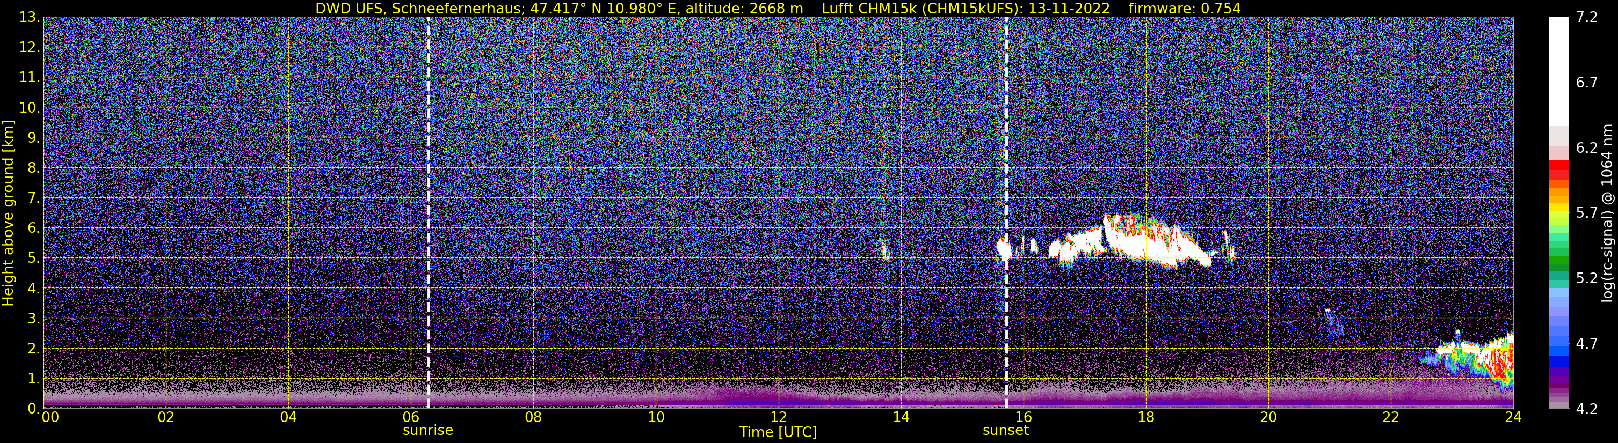This screenshot has width=1618, height=443.
Task: Click the small cloud echo before 14 UTC
Action: pyautogui.click(x=886, y=251)
